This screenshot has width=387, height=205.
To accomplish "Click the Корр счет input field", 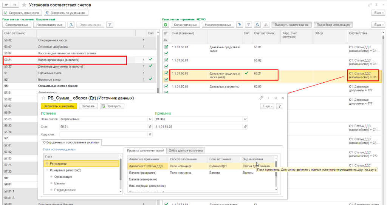I will (103, 134).
